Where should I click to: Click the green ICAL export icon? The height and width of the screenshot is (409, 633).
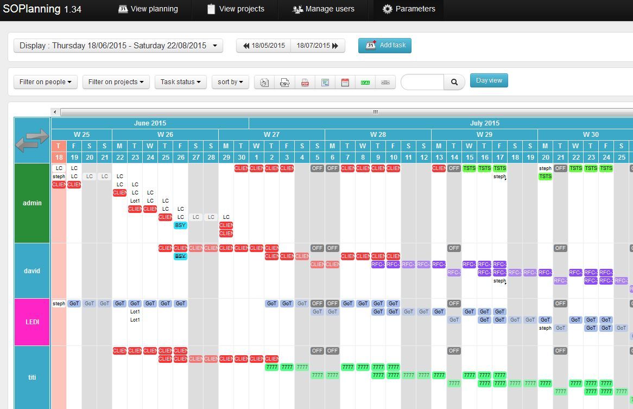coord(365,82)
